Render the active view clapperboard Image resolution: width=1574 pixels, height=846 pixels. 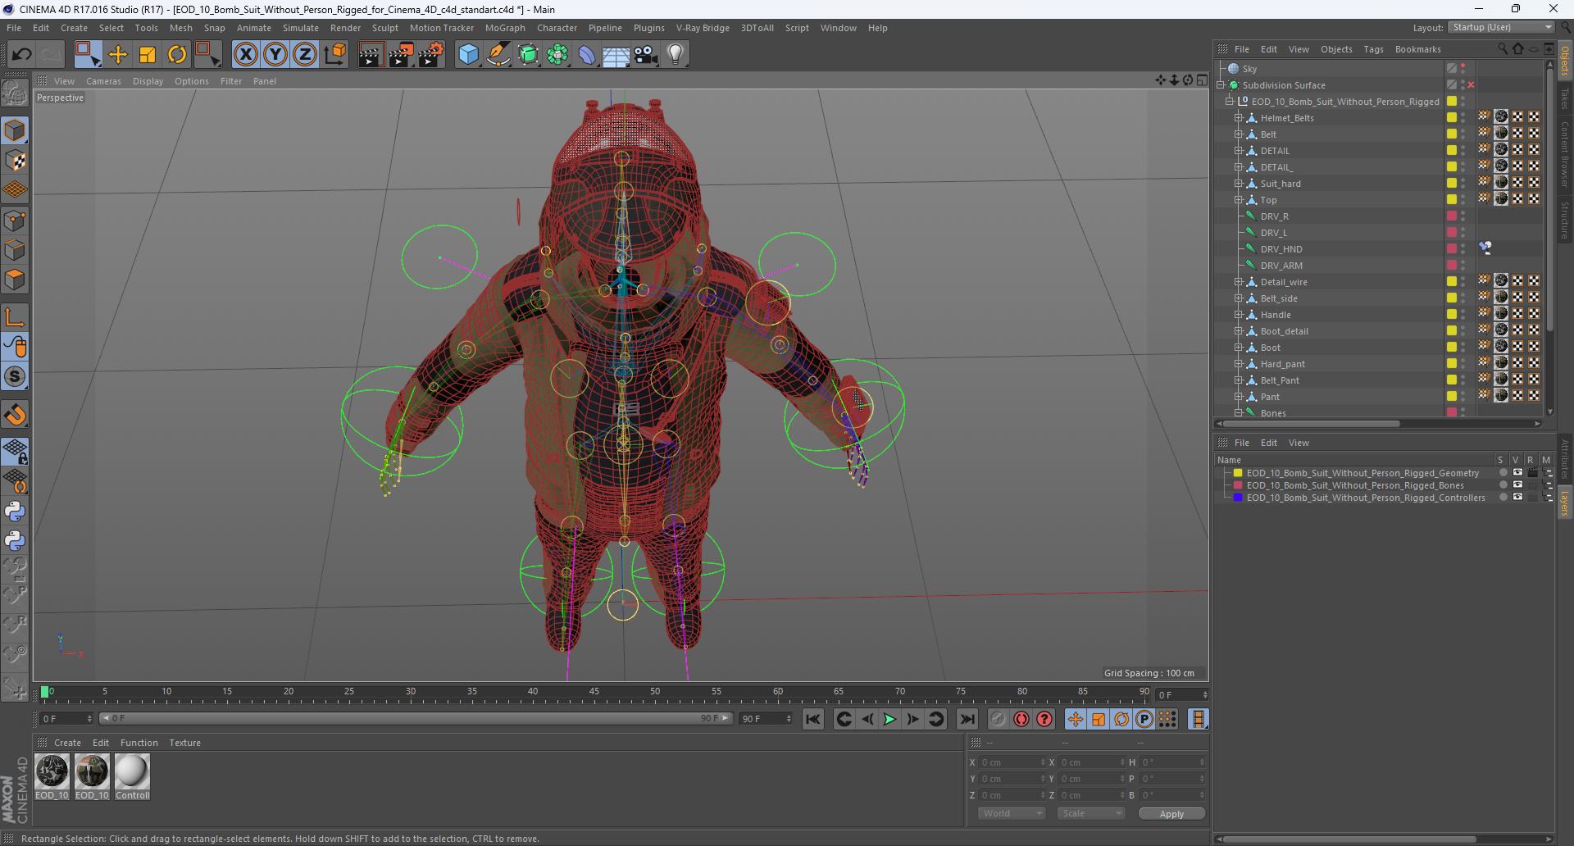pyautogui.click(x=371, y=55)
